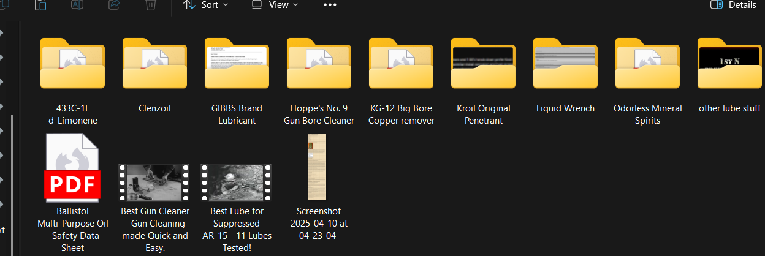Click the "KG-12 Big Bore Copper remover" label
Screen dimensions: 765x256
click(402, 115)
